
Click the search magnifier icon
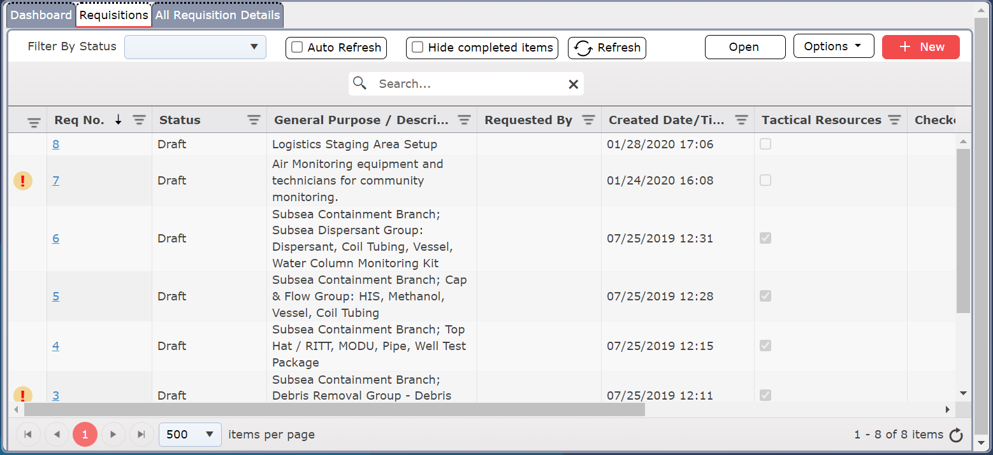[359, 83]
